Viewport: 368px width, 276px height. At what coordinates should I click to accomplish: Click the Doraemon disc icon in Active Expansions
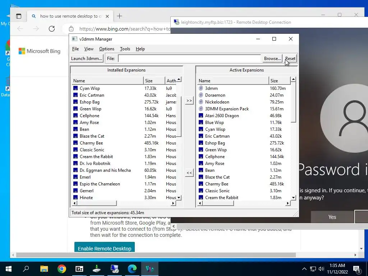[201, 95]
